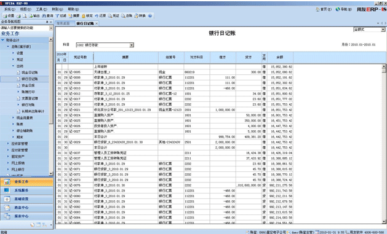Click the 资金日报 document icon
This screenshot has height=234, width=387.
point(18,85)
